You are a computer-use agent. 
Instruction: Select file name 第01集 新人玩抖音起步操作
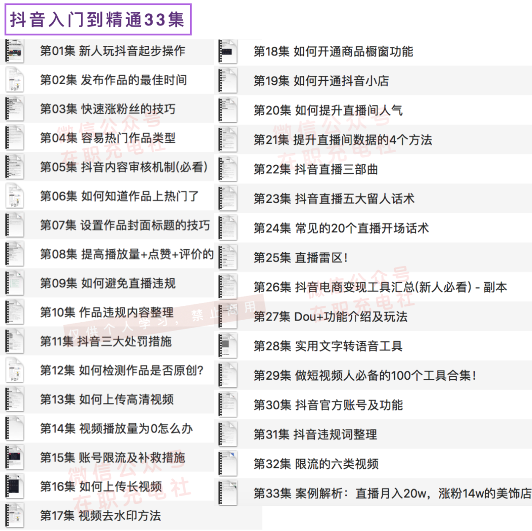[113, 51]
